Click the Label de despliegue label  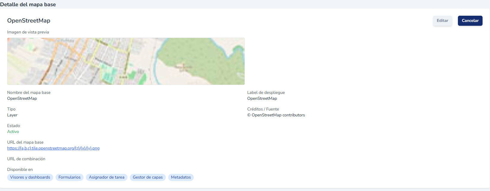(266, 93)
